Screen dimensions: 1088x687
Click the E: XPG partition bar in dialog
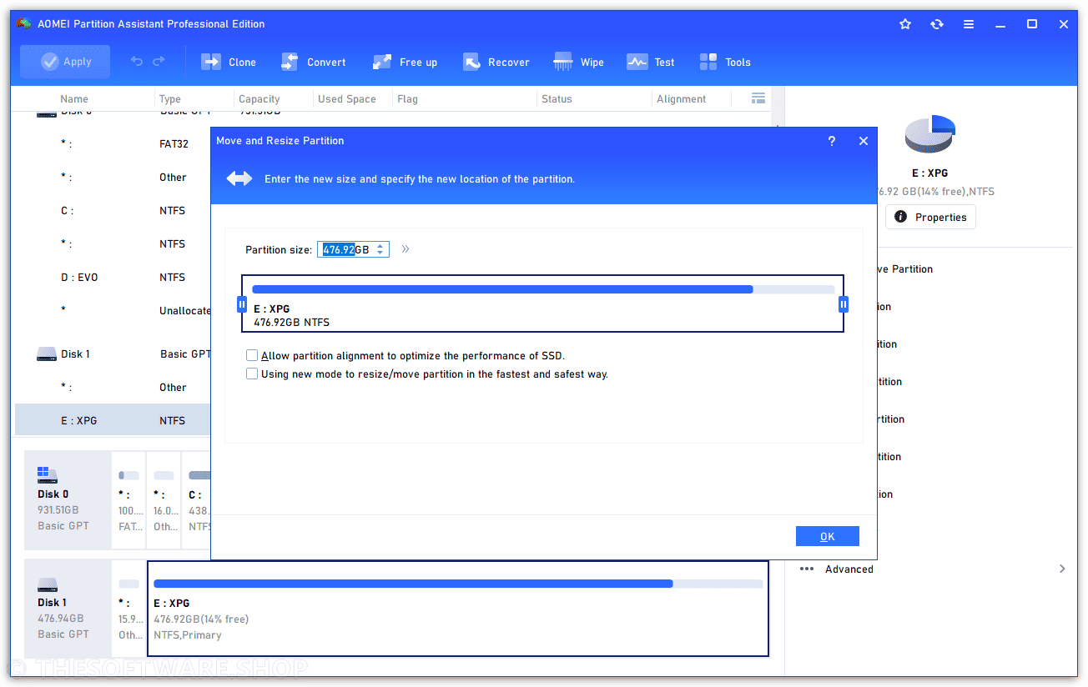[x=542, y=303]
